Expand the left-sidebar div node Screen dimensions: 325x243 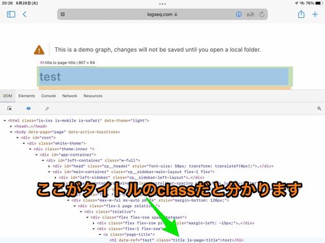pyautogui.click(x=55, y=178)
